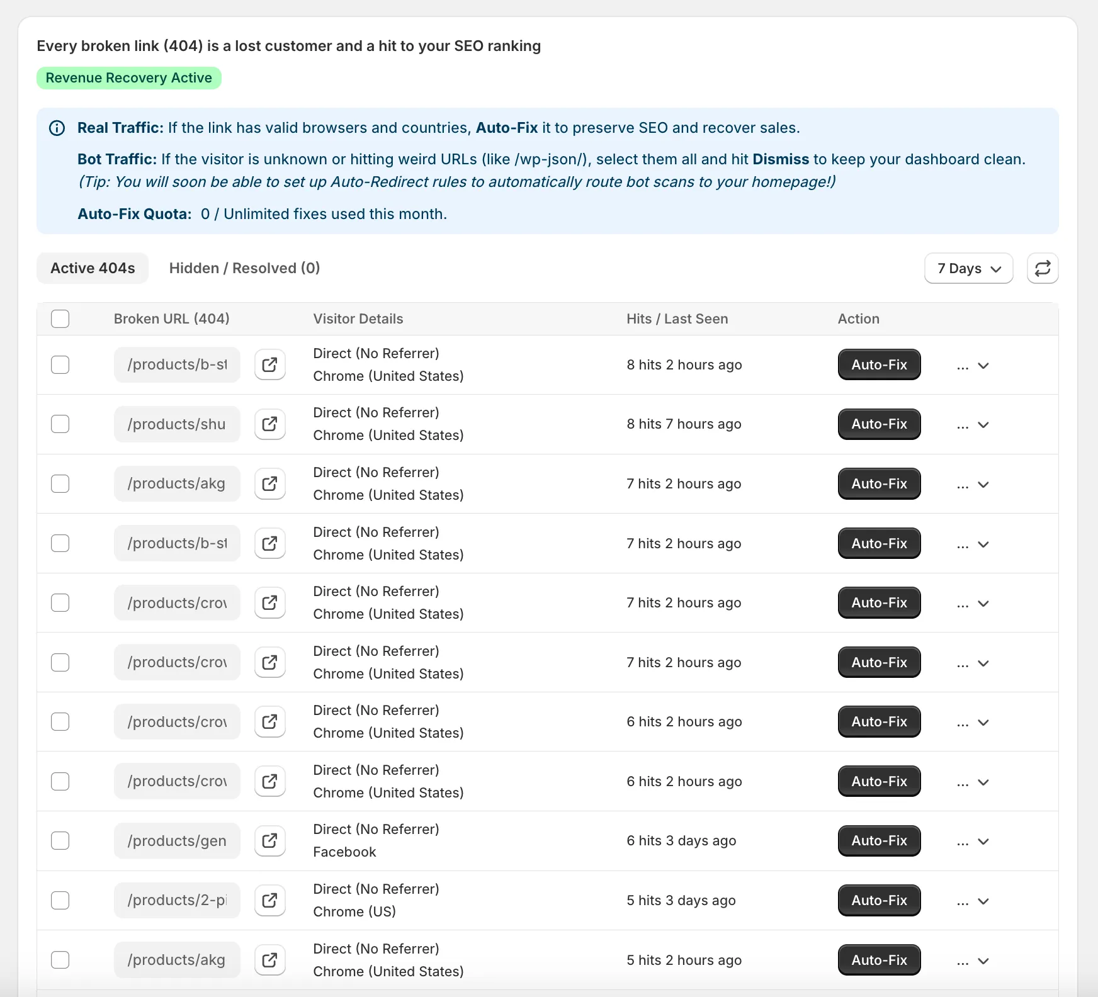Expand options for /products/akg with 7 hits

click(x=973, y=485)
